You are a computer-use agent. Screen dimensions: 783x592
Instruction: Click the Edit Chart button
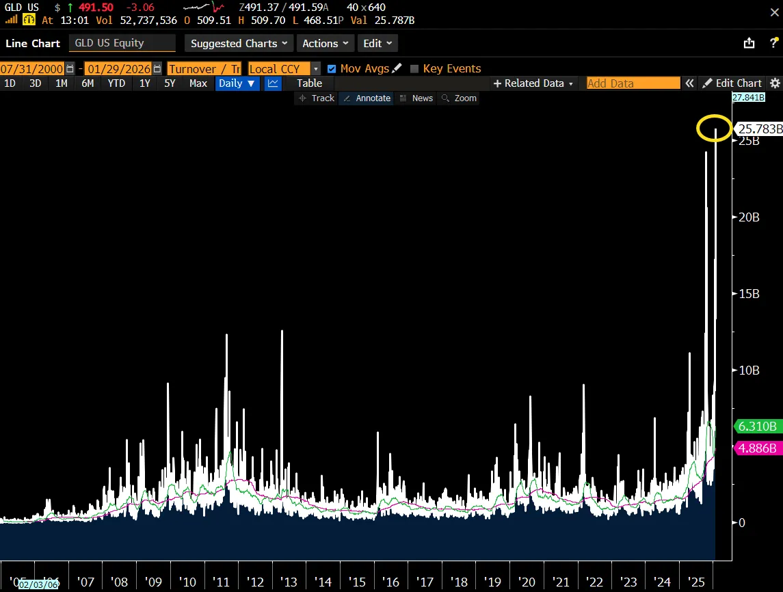[732, 83]
